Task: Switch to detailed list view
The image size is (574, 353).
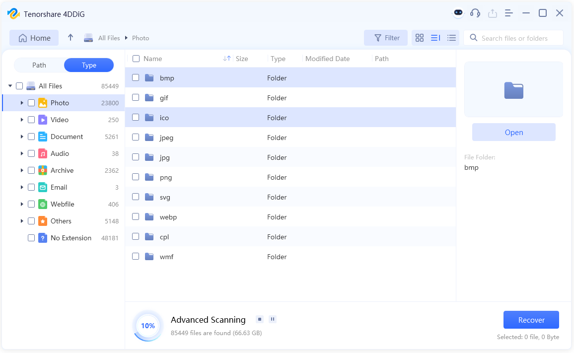Action: coord(435,38)
